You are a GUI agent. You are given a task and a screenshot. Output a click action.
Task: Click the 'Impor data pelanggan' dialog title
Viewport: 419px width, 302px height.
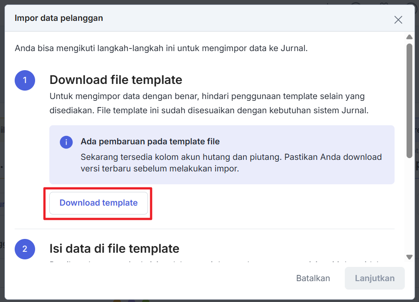tap(59, 18)
